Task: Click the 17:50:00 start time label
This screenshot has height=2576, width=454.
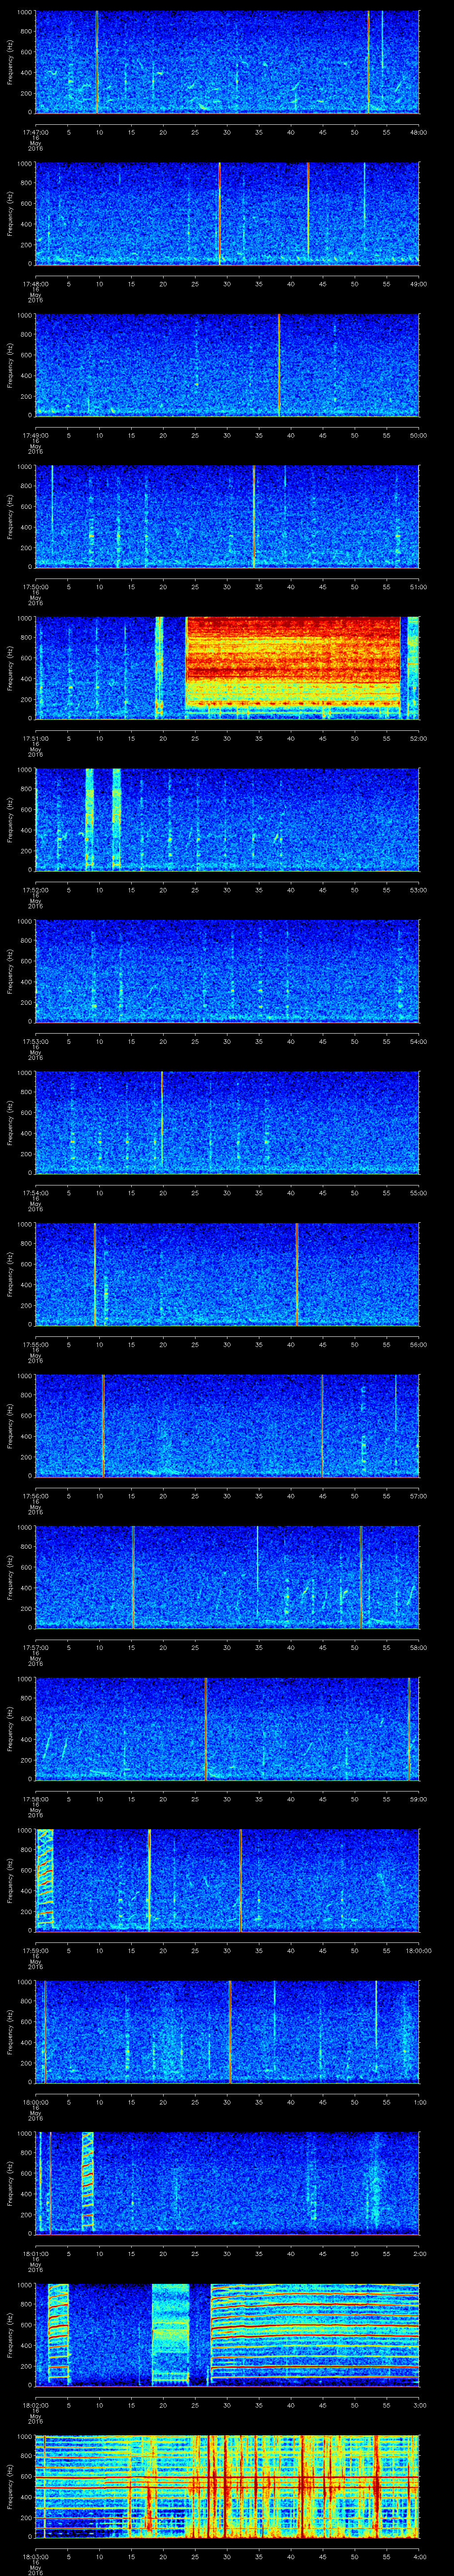Action: [x=35, y=586]
